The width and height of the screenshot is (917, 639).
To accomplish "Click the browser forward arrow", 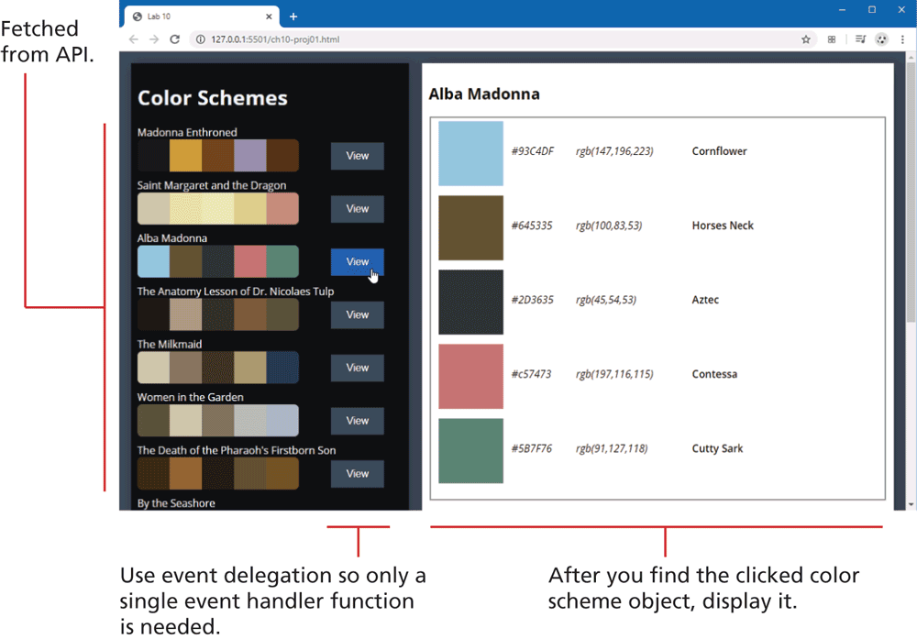I will tap(154, 39).
